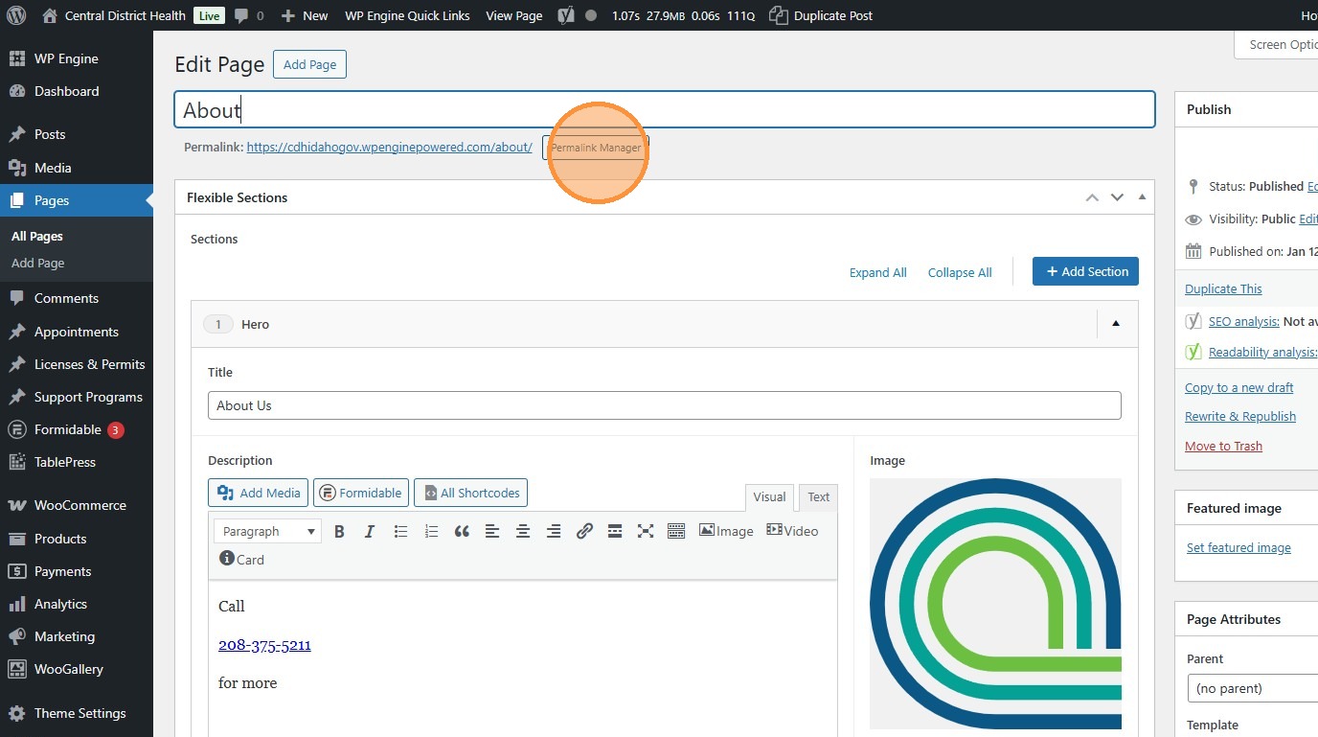Enable distraction-free fullscreen editor mode

click(x=646, y=531)
